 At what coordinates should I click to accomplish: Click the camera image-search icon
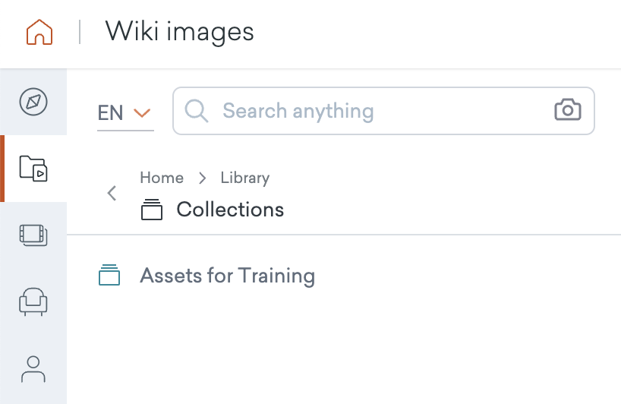click(567, 111)
